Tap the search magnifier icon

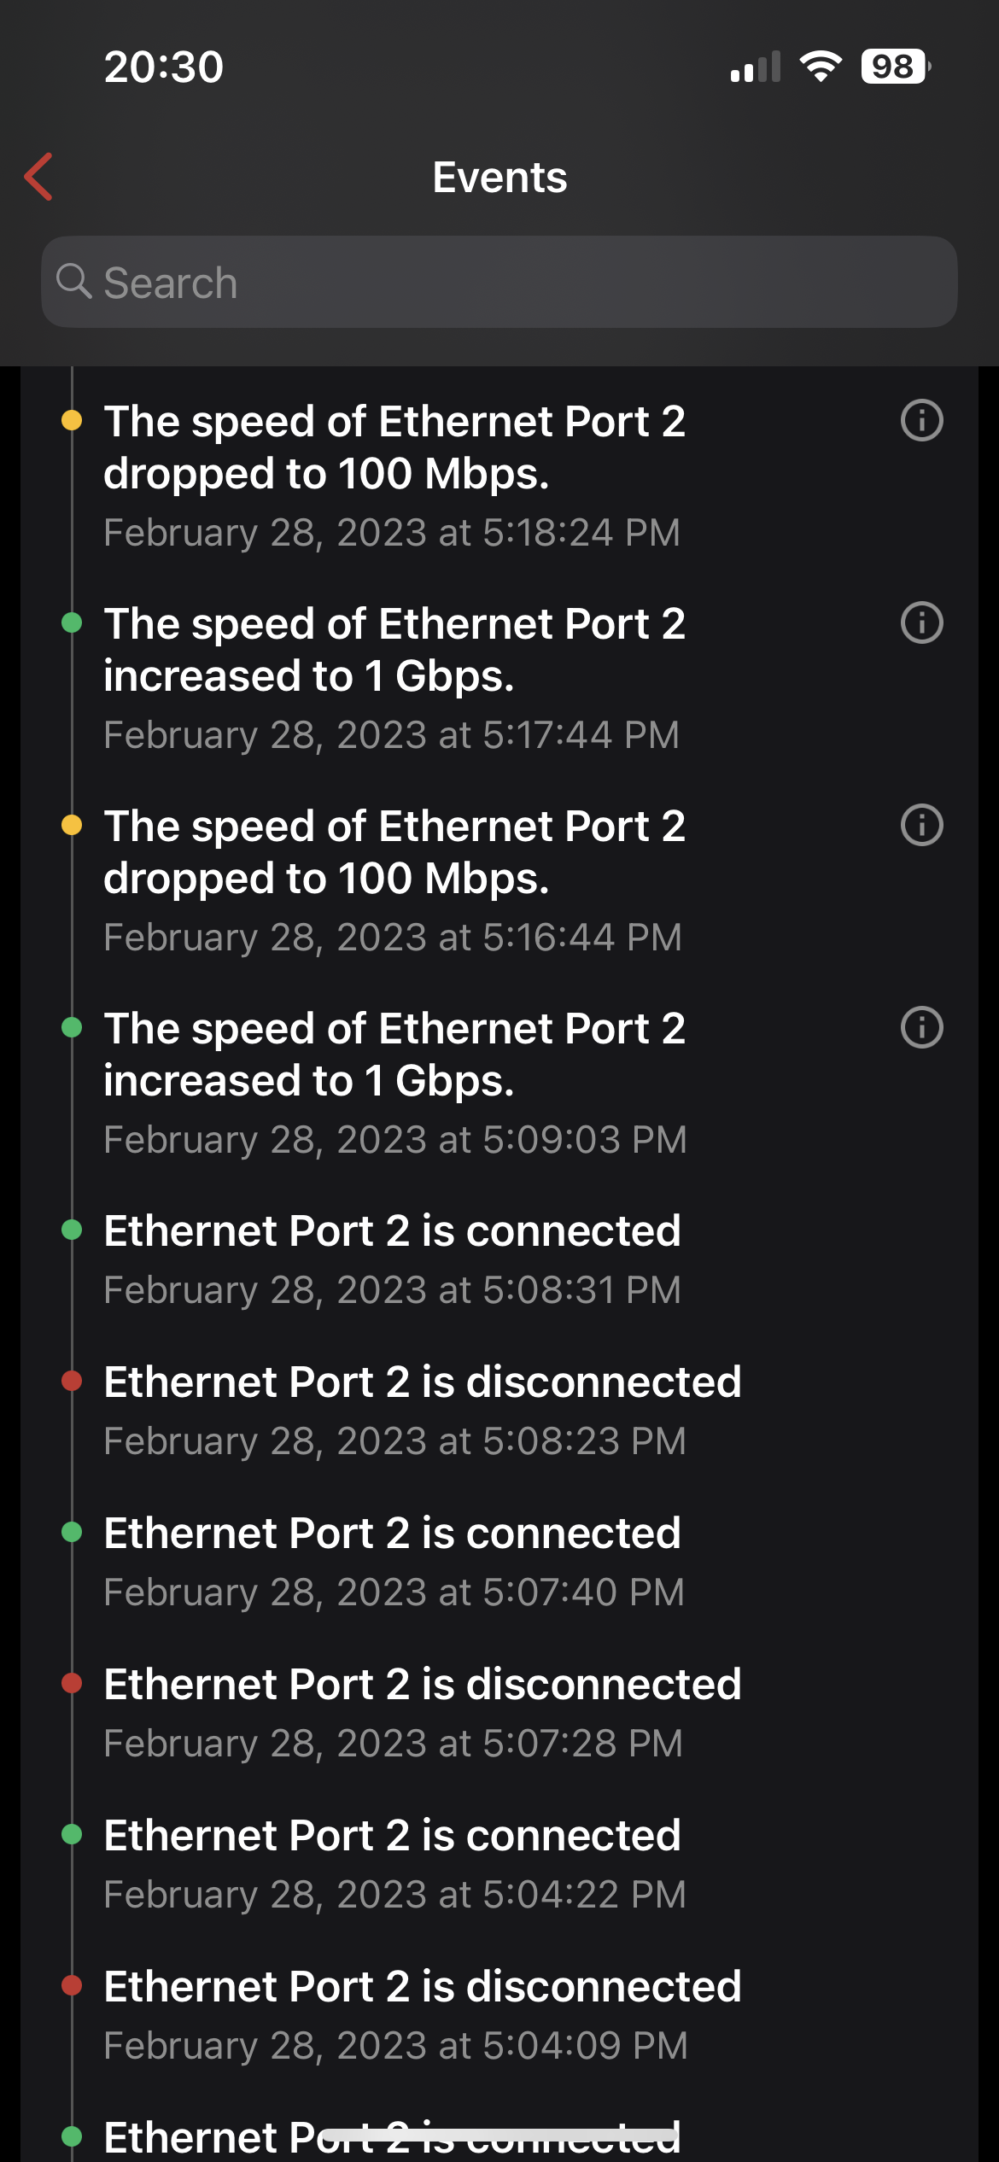[74, 281]
